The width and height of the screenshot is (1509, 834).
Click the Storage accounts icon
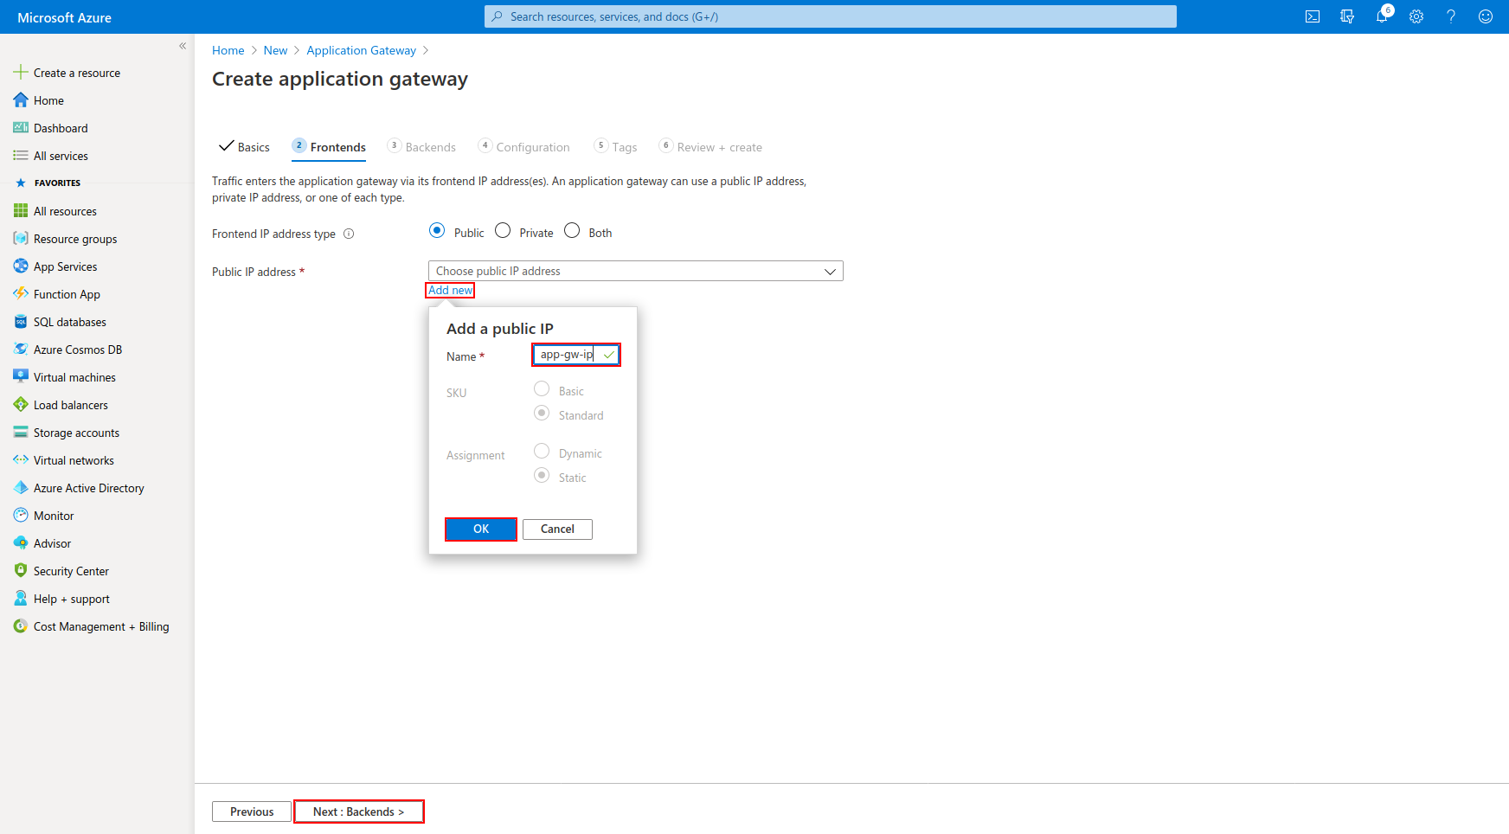21,433
